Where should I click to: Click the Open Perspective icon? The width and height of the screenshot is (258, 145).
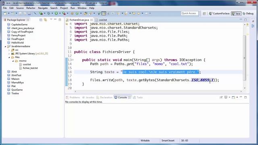pos(204,13)
